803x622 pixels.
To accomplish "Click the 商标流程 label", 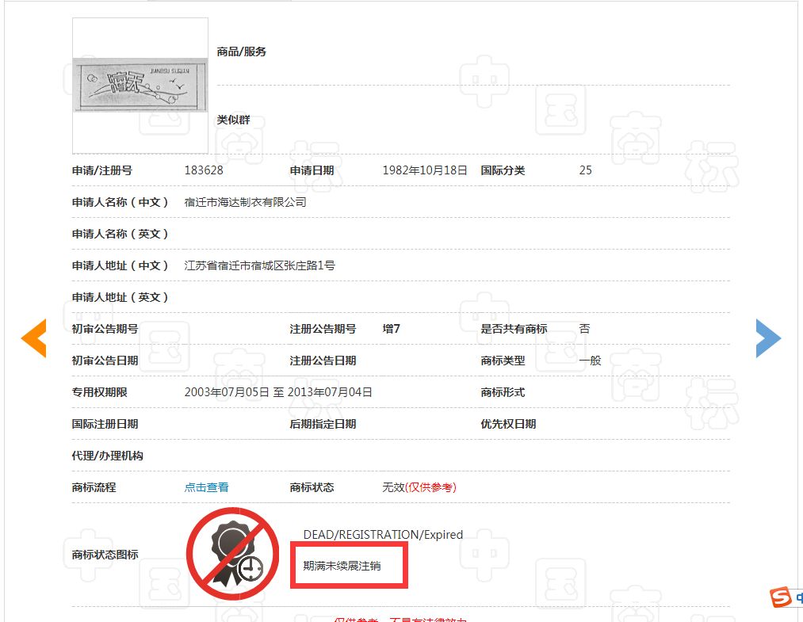I will (x=94, y=487).
